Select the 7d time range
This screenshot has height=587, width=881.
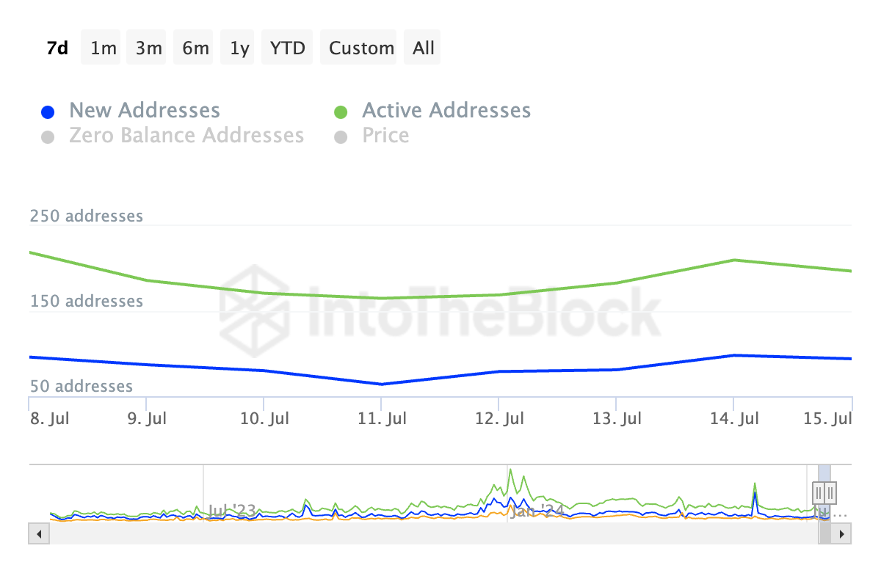57,48
